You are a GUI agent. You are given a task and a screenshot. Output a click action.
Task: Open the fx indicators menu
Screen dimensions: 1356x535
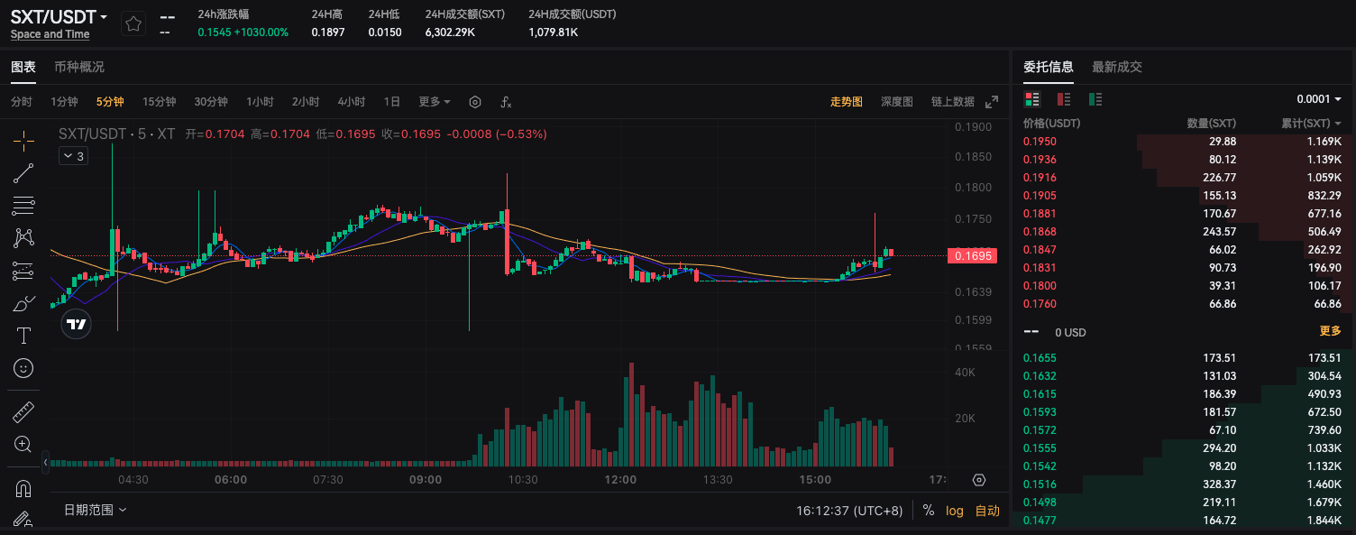click(507, 102)
